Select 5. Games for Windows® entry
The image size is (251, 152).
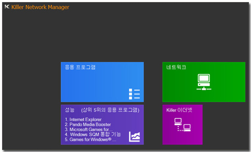pyautogui.click(x=90, y=140)
